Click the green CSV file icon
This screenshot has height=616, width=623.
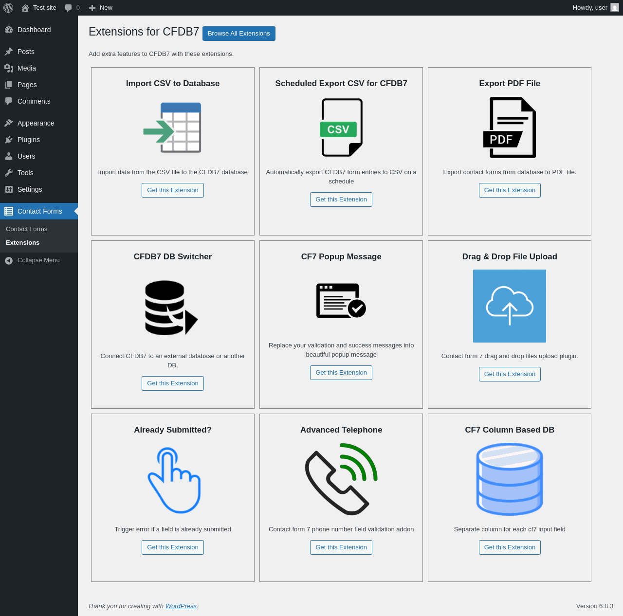341,127
